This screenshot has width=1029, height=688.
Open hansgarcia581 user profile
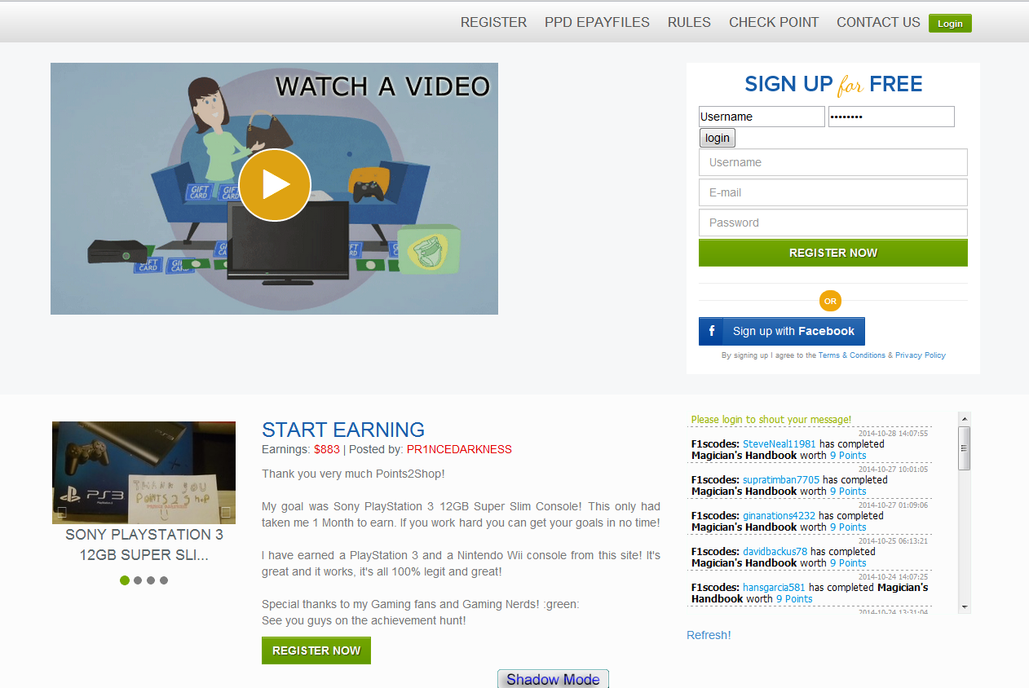click(774, 588)
